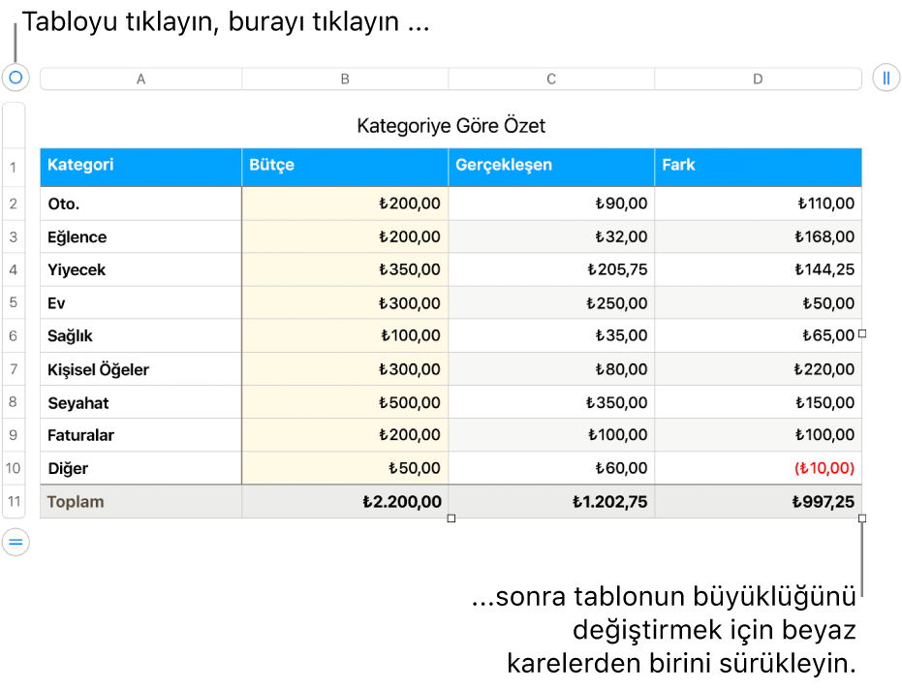The height and width of the screenshot is (691, 902).
Task: Click Oto. actual cell ₺90,00
Action: (x=551, y=204)
